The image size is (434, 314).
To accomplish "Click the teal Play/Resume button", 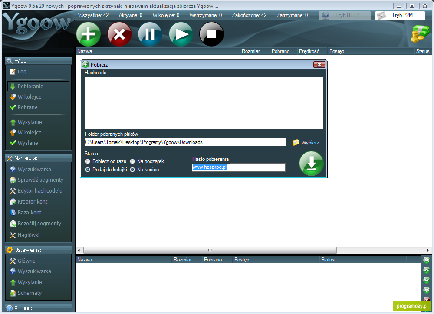I will click(181, 34).
